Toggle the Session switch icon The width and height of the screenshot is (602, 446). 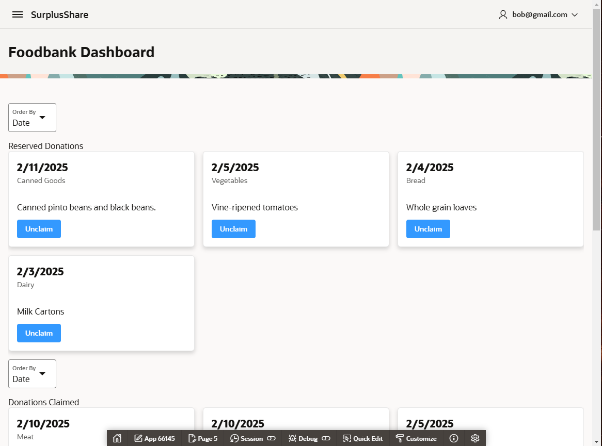pos(271,438)
